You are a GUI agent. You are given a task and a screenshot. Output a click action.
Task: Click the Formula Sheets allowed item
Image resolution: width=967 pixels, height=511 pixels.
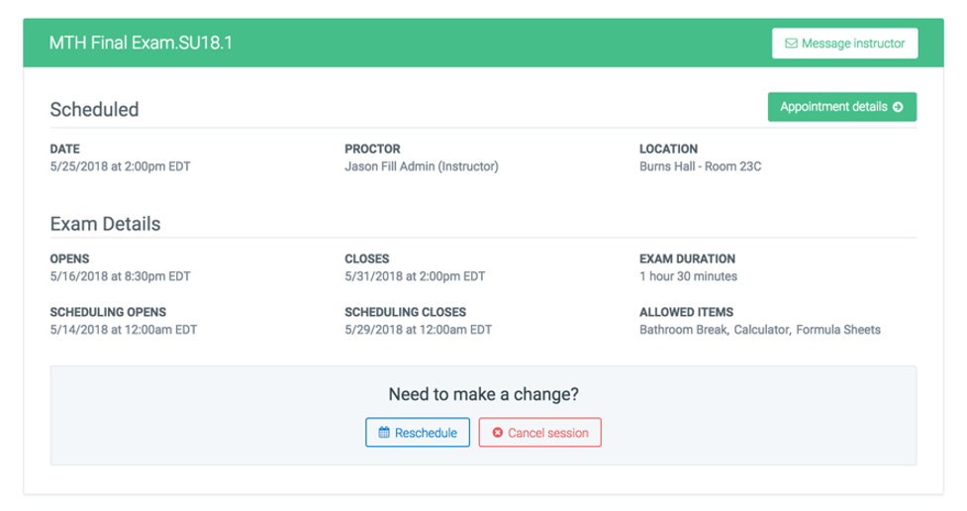pyautogui.click(x=838, y=330)
